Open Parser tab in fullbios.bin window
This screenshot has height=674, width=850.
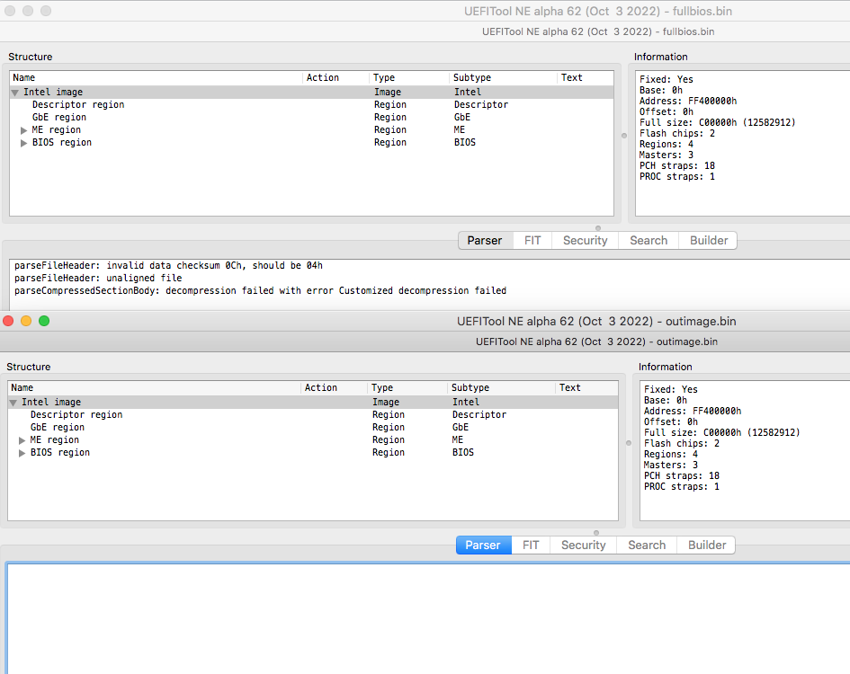(485, 241)
